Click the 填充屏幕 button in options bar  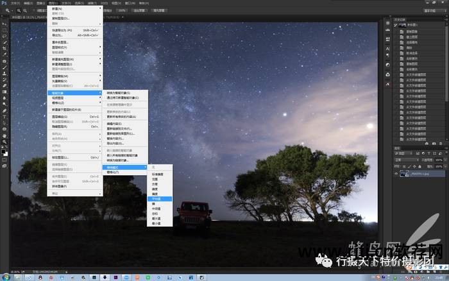coord(160,11)
